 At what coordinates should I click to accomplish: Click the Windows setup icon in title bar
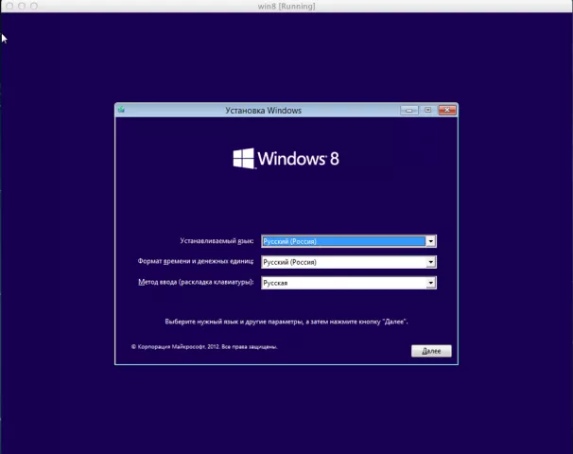coord(121,110)
